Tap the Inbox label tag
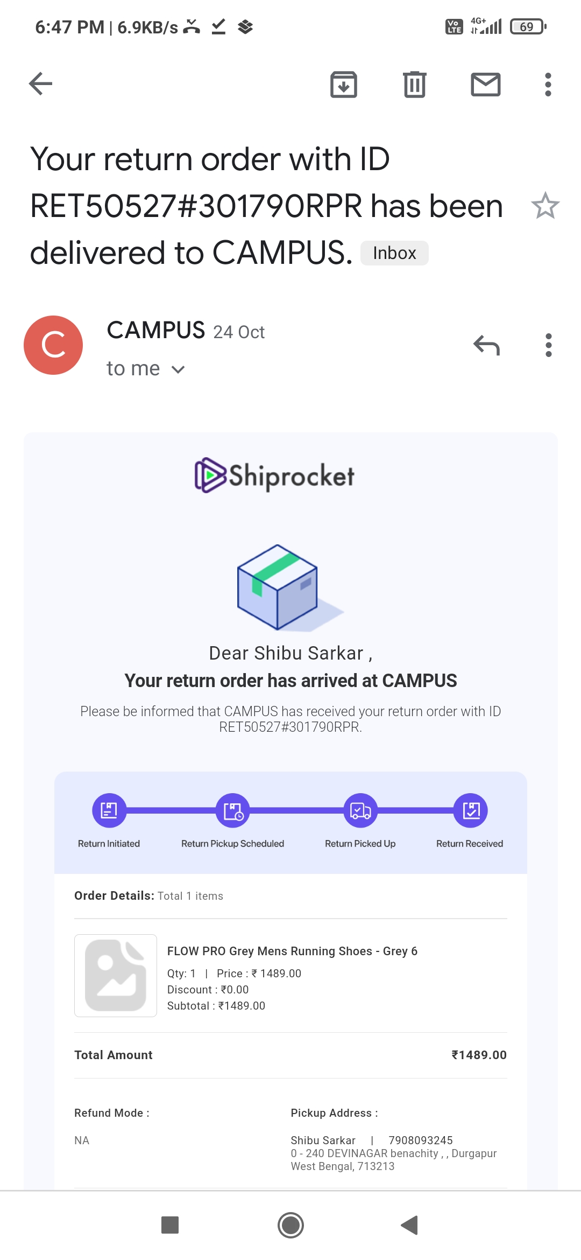581x1260 pixels. tap(394, 253)
